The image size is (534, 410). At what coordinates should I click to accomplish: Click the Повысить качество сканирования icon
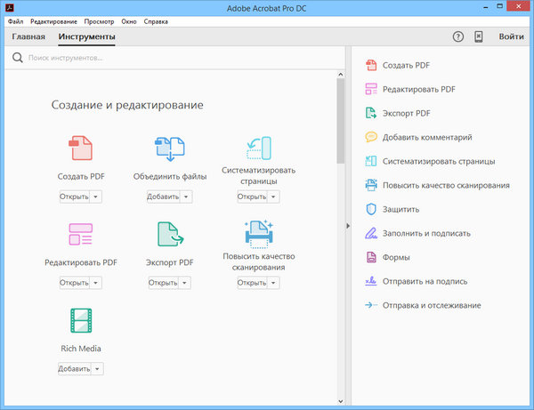click(x=258, y=233)
